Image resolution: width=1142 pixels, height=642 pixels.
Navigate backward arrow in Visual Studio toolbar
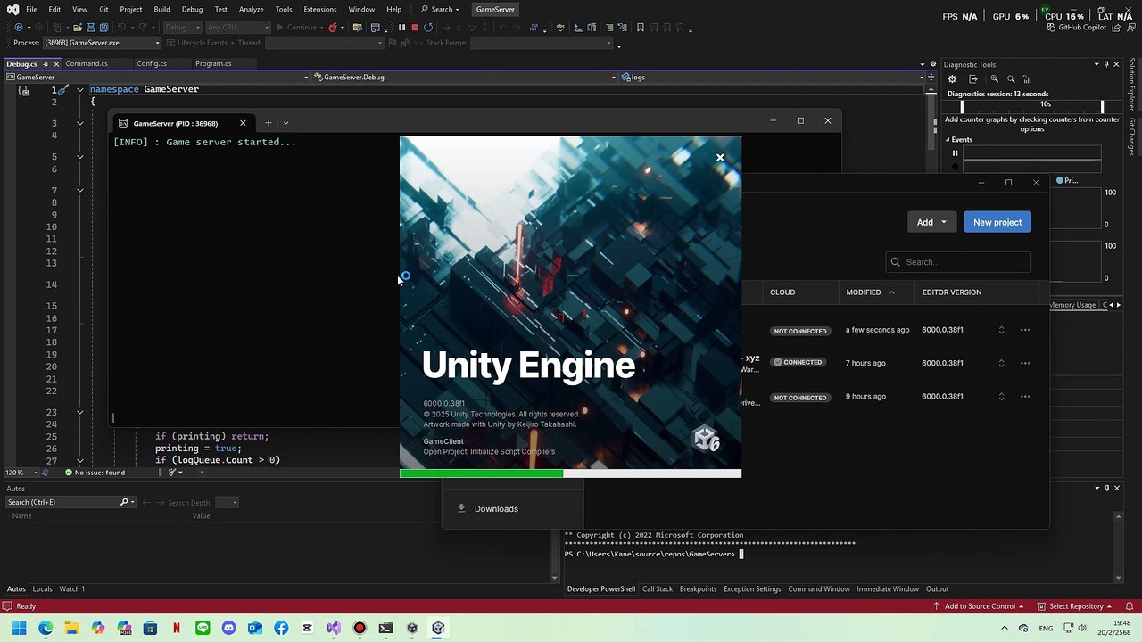pos(18,28)
